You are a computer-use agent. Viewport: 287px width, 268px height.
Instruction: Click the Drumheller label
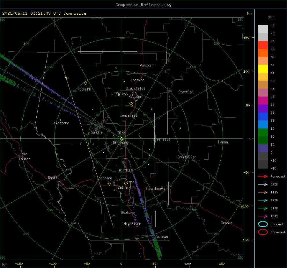(x=187, y=157)
